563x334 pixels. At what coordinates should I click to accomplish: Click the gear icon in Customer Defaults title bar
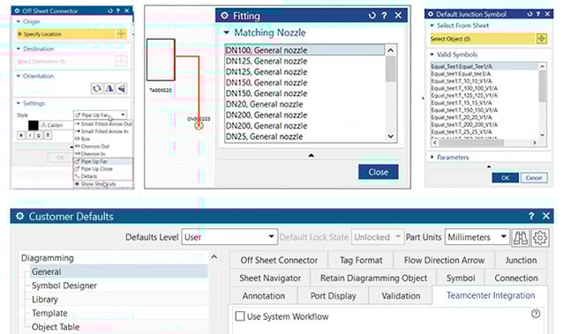click(19, 216)
